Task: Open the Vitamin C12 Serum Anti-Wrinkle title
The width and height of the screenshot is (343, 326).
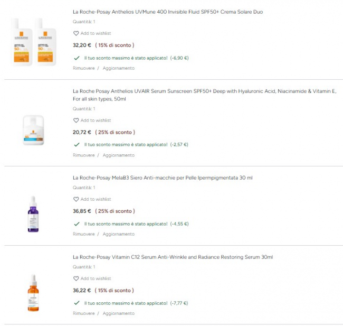Action: click(173, 257)
